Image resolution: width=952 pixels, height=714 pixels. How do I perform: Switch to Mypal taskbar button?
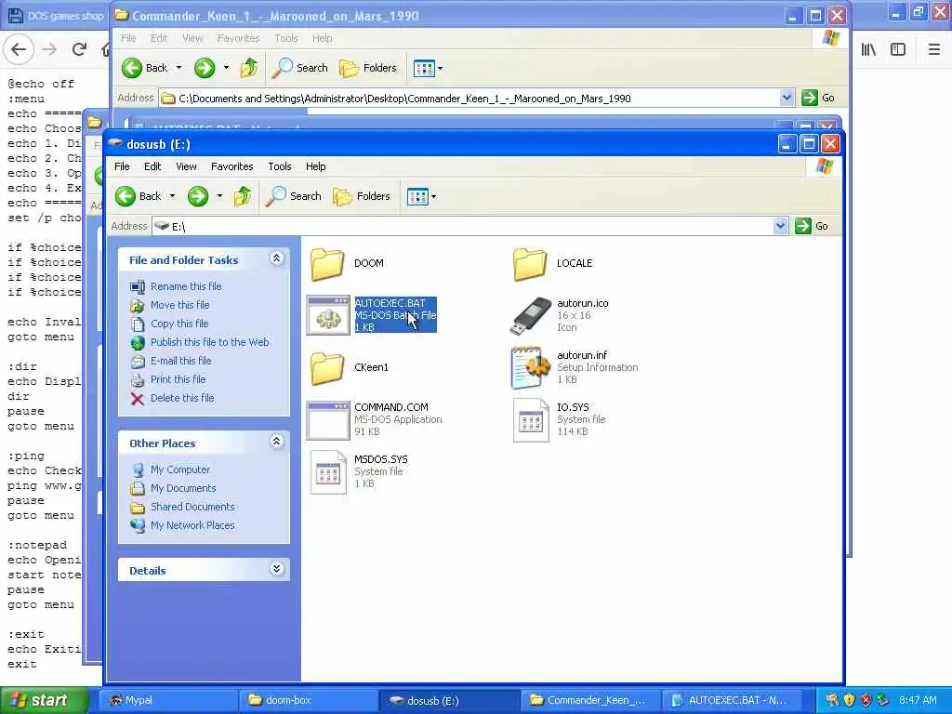pos(167,700)
